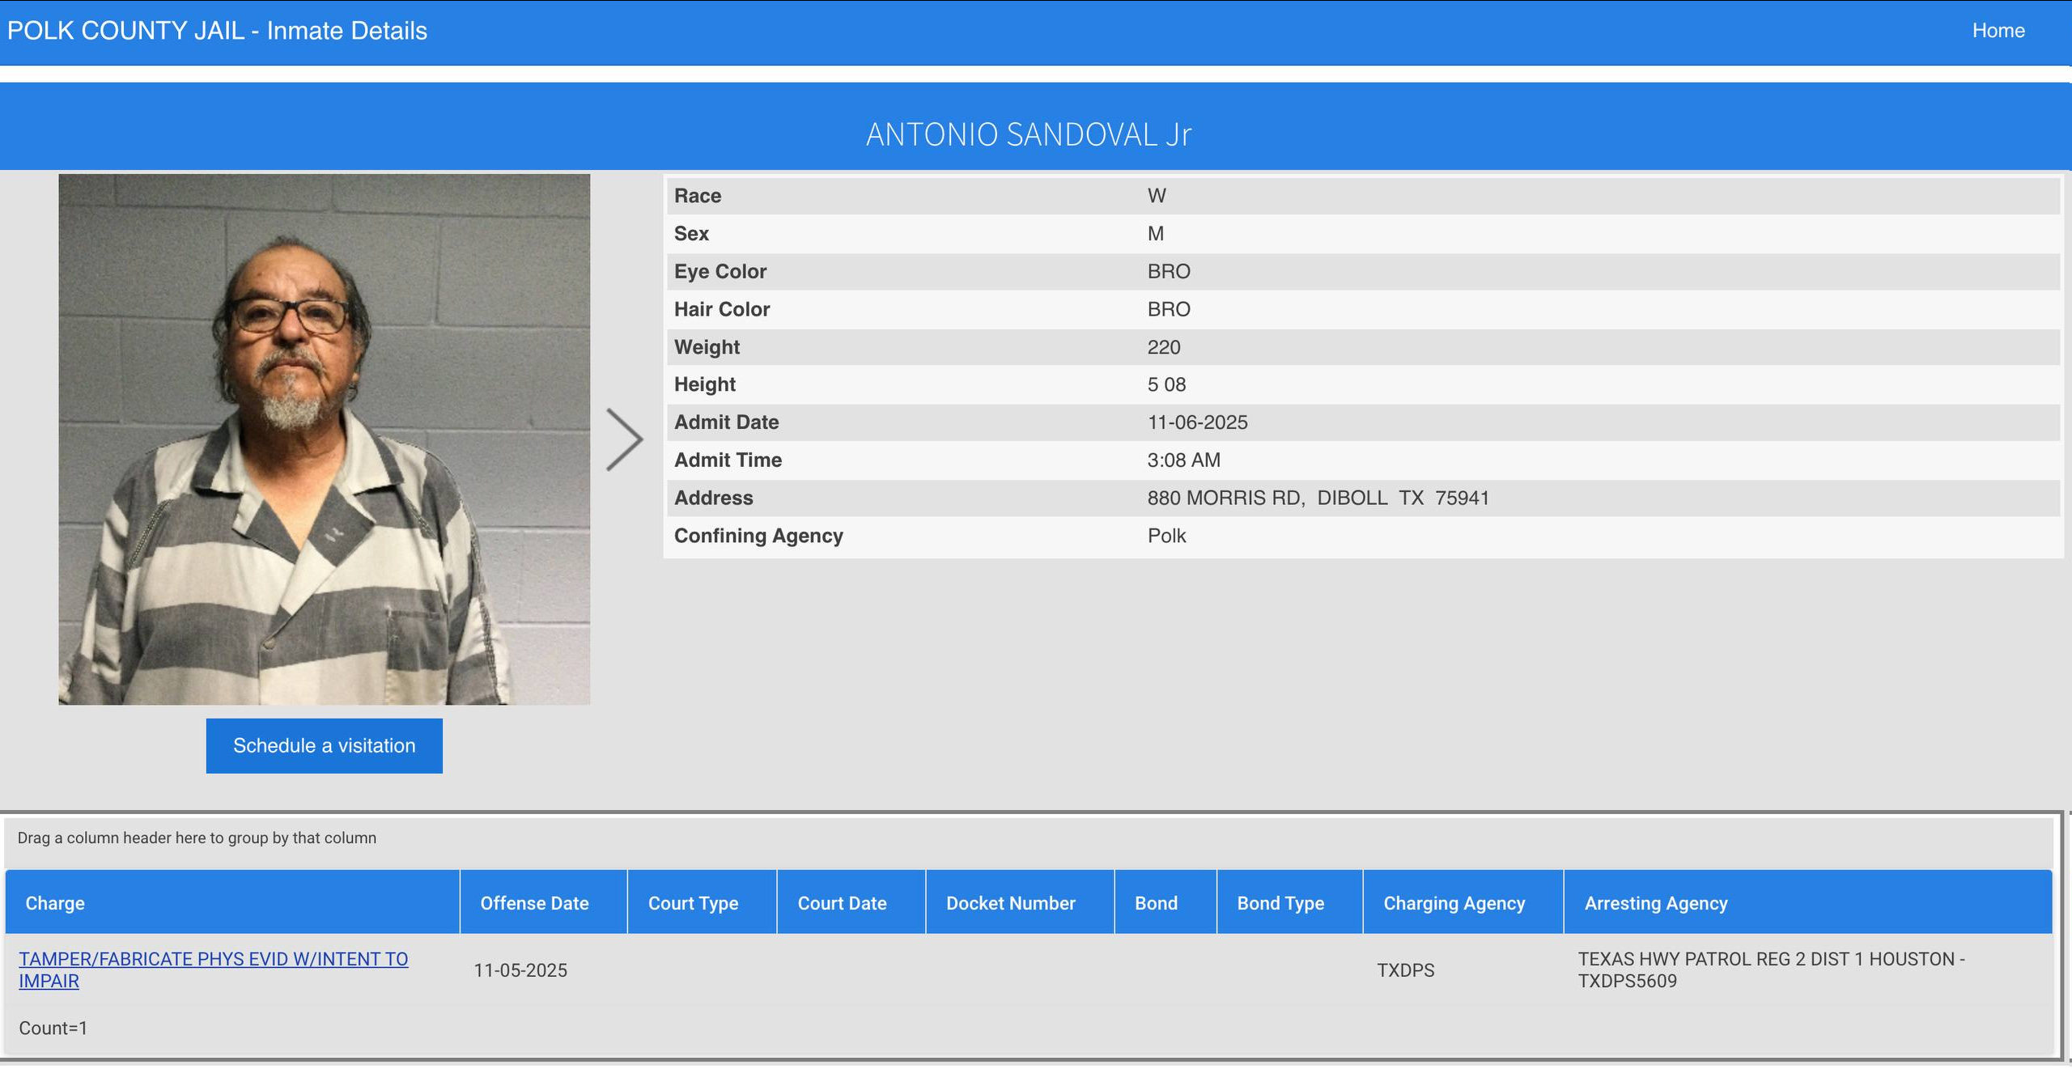The height and width of the screenshot is (1069, 2072).
Task: Click the 11-05-2025 offense date cell
Action: tap(520, 970)
